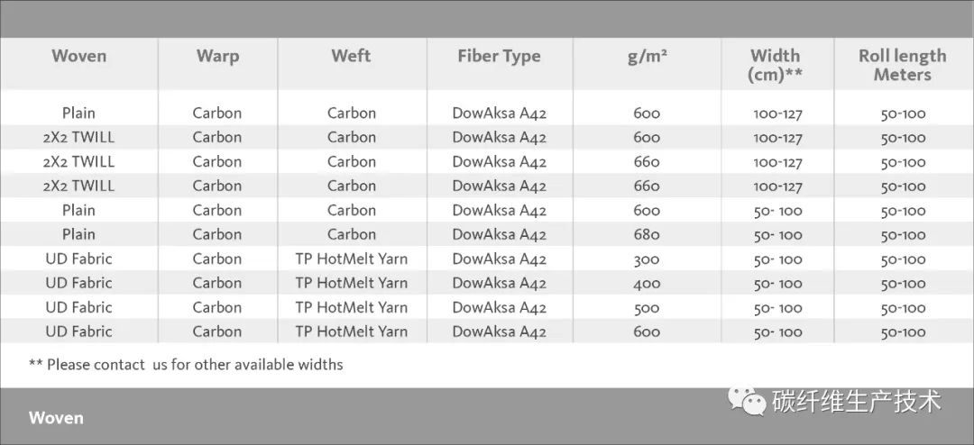Viewport: 974px width, 445px height.
Task: Click the first 100-127 width value
Action: pos(777,114)
